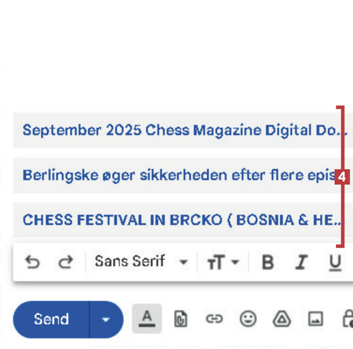Open the emoji picker smiley icon

click(x=248, y=319)
